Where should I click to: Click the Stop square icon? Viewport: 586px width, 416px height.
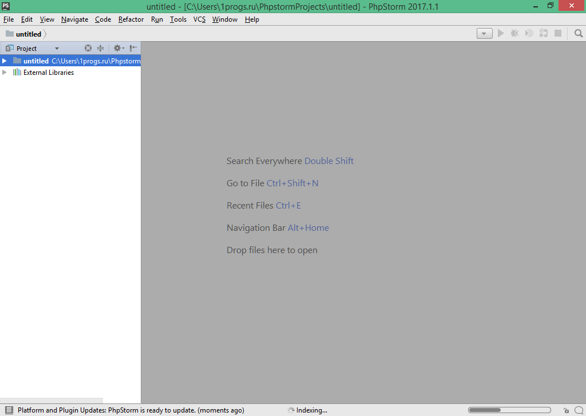558,34
